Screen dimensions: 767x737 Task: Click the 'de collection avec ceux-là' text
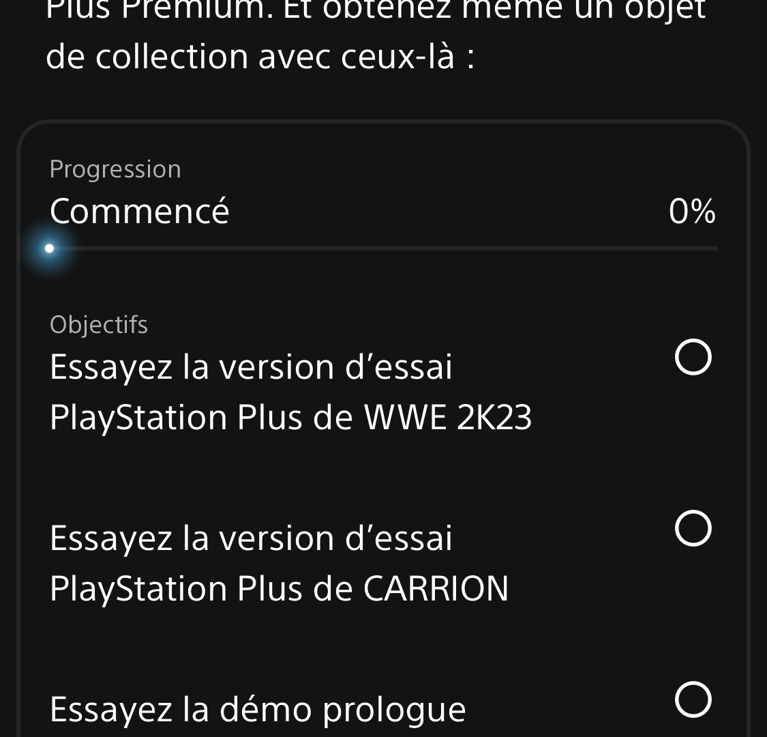point(260,57)
